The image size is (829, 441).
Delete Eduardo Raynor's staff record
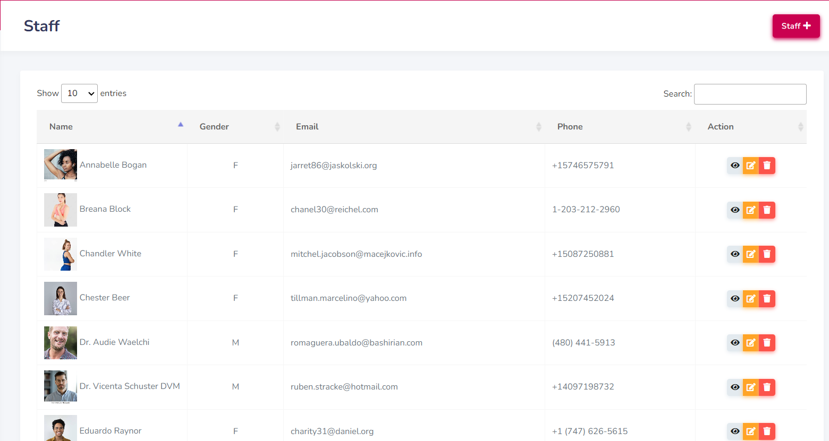767,431
